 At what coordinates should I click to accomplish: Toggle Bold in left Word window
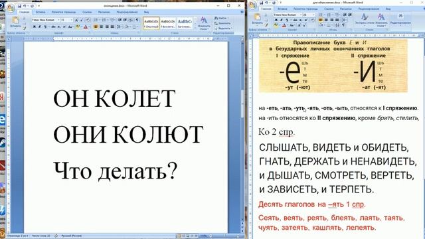(x=35, y=27)
